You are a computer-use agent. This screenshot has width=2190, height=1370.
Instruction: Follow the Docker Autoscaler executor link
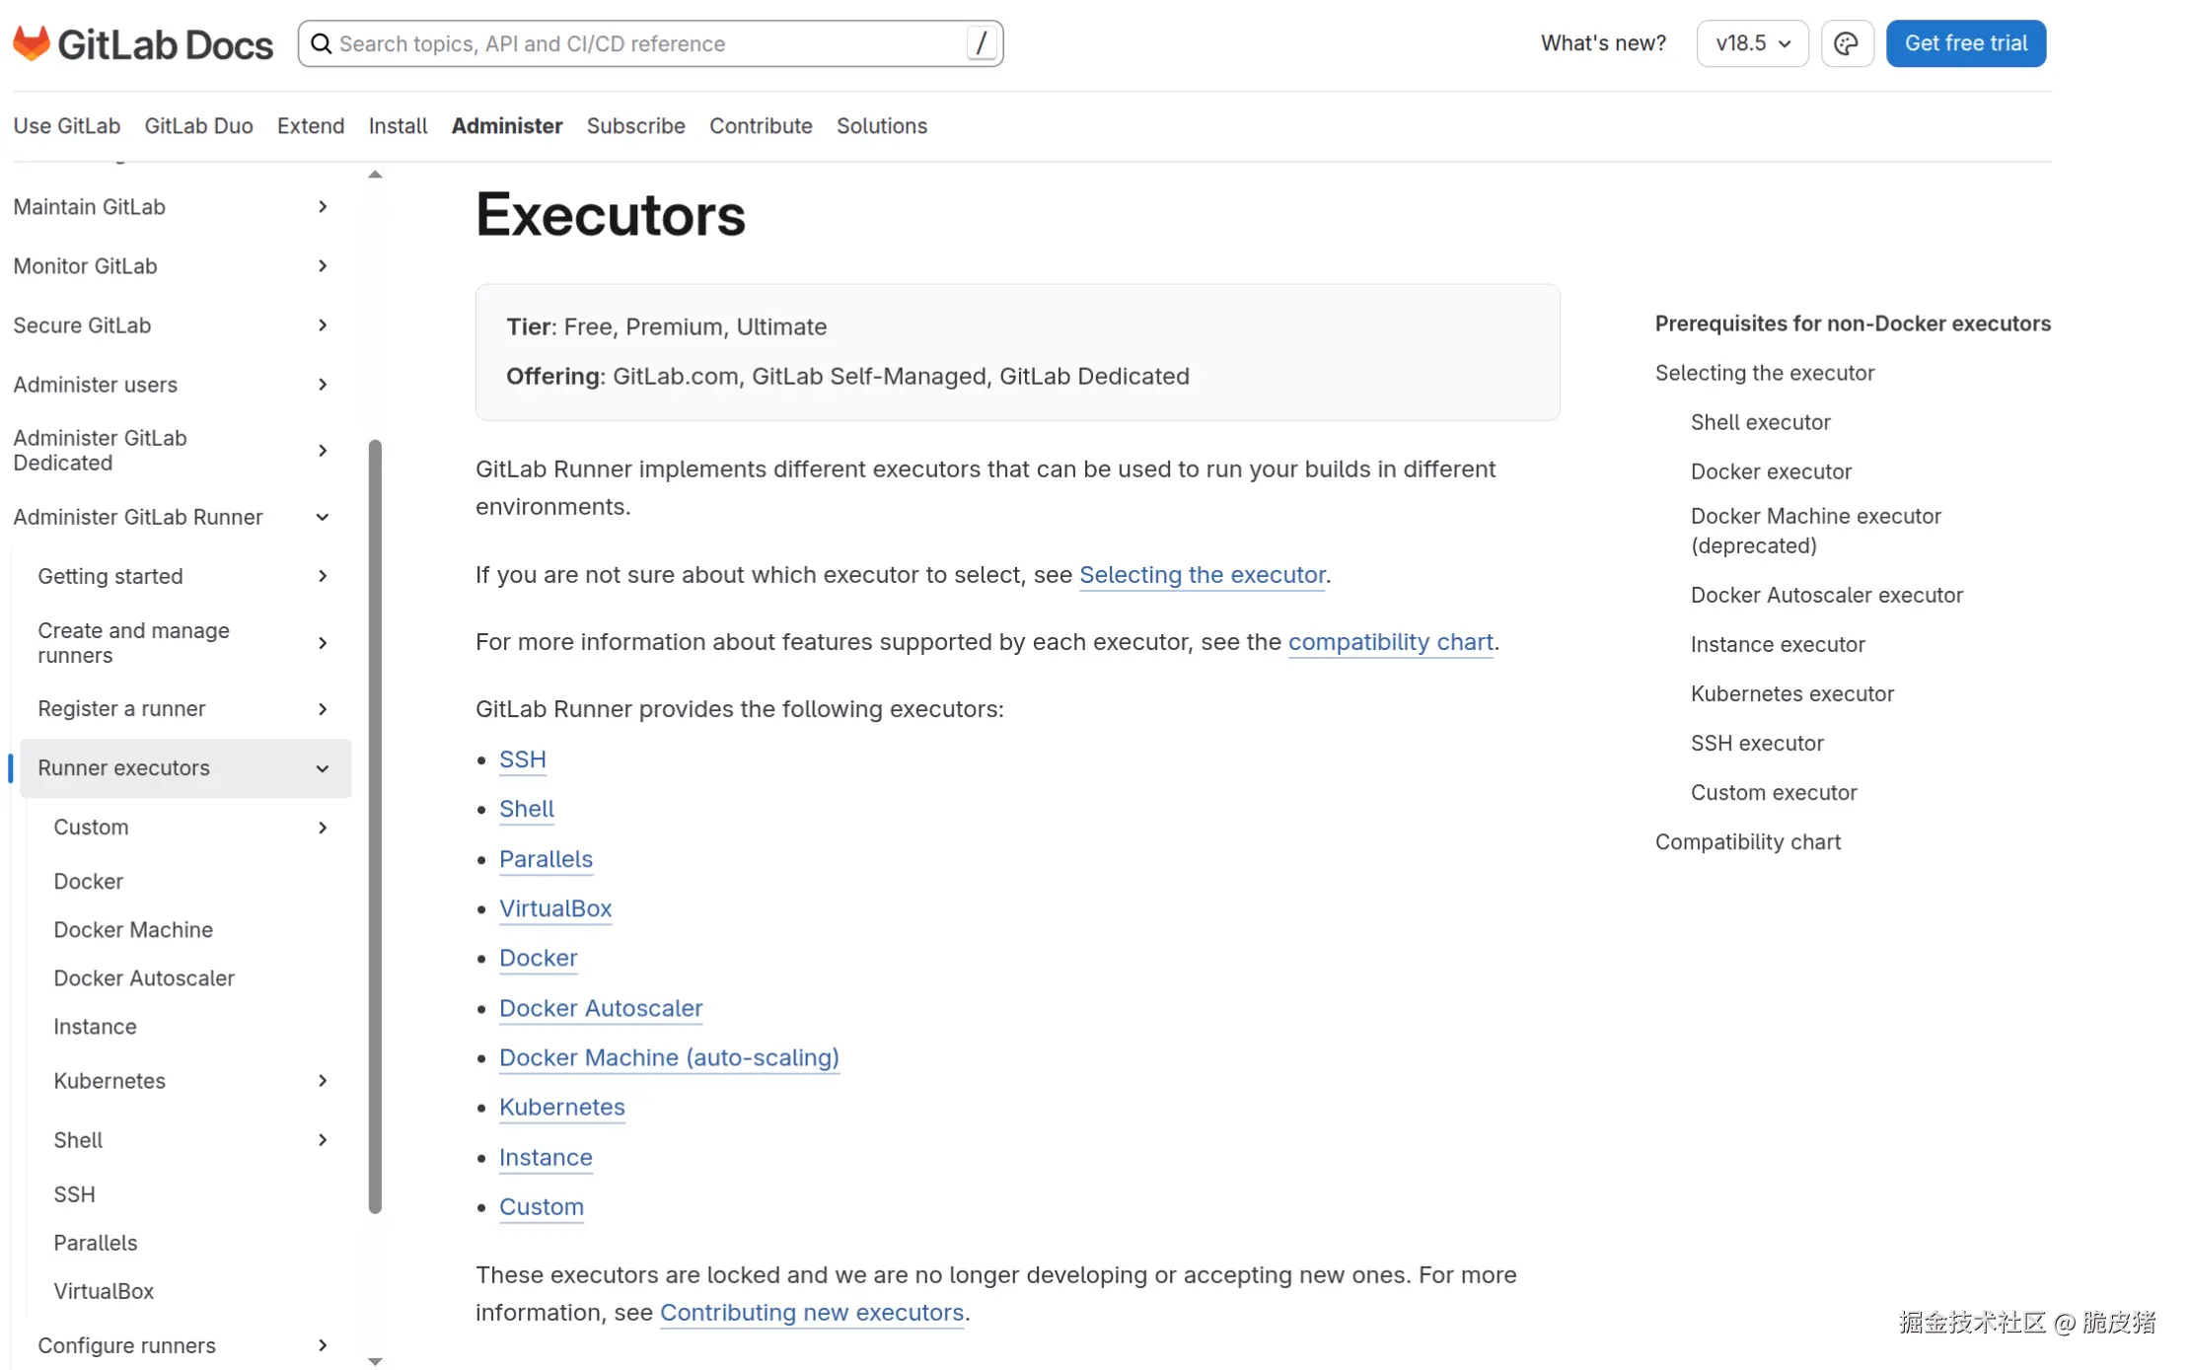[x=600, y=1008]
